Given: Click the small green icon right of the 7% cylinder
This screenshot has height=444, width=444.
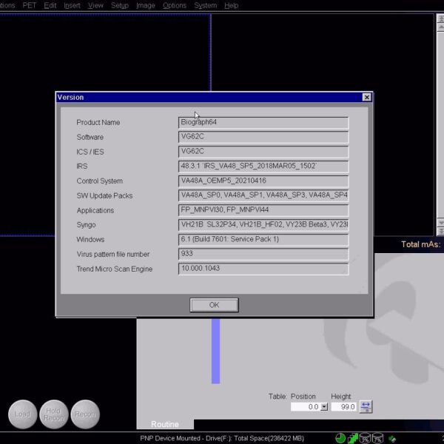Looking at the screenshot, I should [392, 439].
